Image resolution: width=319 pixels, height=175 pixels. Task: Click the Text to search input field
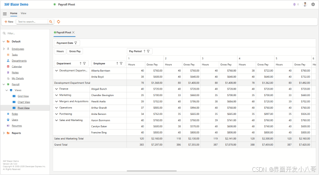click(x=32, y=22)
